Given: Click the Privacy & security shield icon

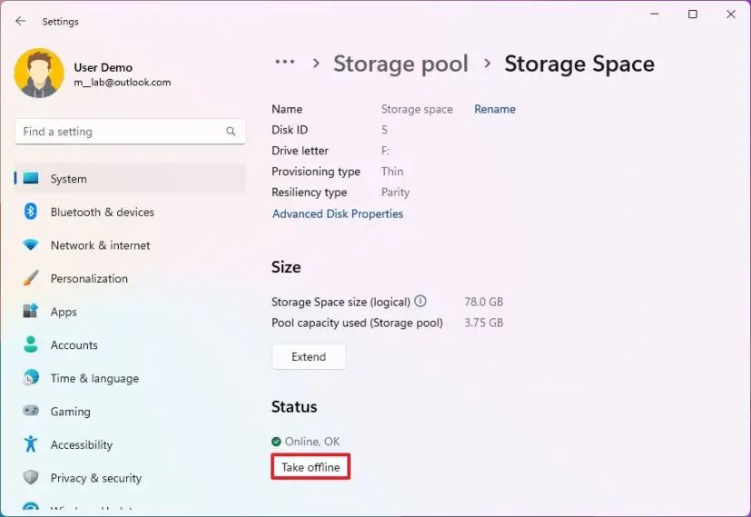Looking at the screenshot, I should point(31,478).
